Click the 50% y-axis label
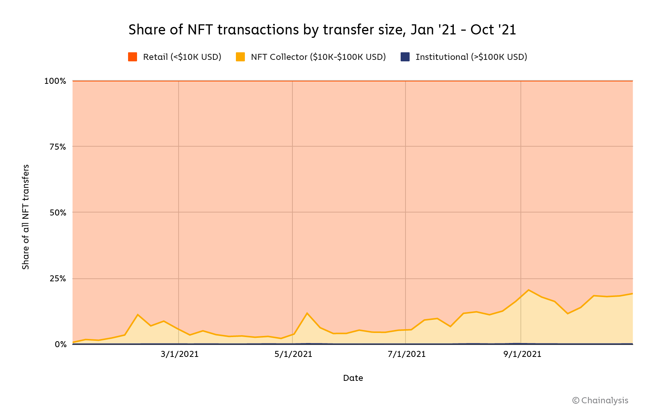The height and width of the screenshot is (416, 653). click(58, 212)
